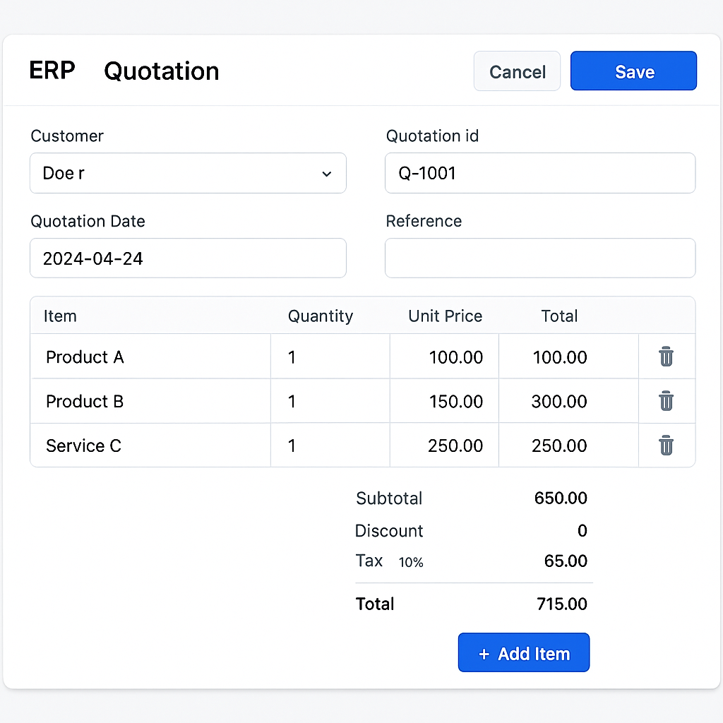Image resolution: width=723 pixels, height=723 pixels.
Task: Click Product A unit price 100.00
Action: pos(455,357)
